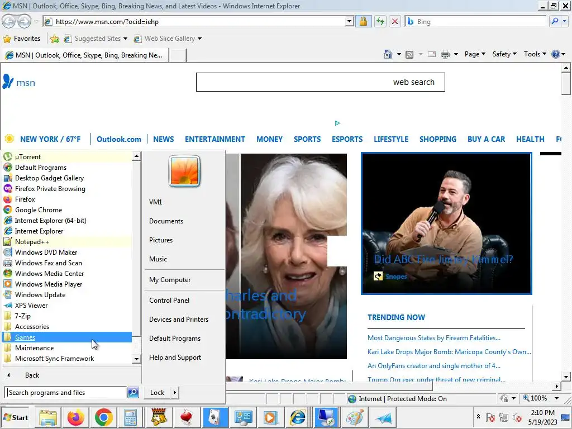Viewport: 572px width, 429px height.
Task: Expand the Games folder
Action: [67, 337]
